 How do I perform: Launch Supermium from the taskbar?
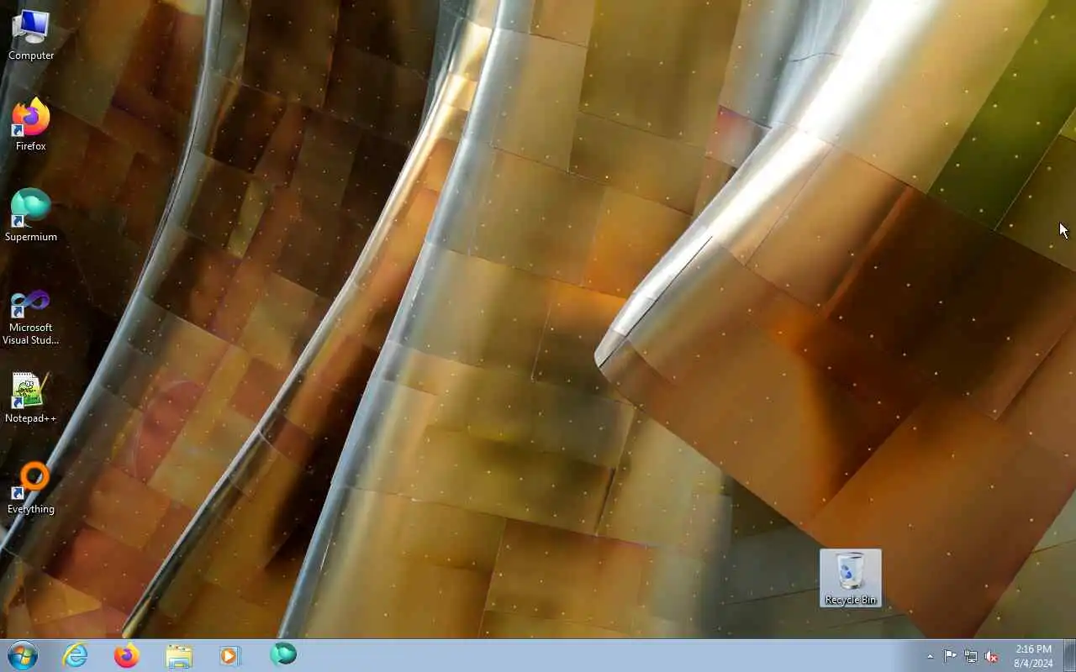pos(283,655)
